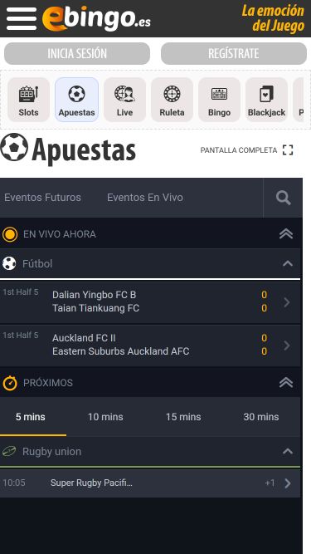This screenshot has height=554, width=311.
Task: Click the Regístrate button
Action: 234,54
